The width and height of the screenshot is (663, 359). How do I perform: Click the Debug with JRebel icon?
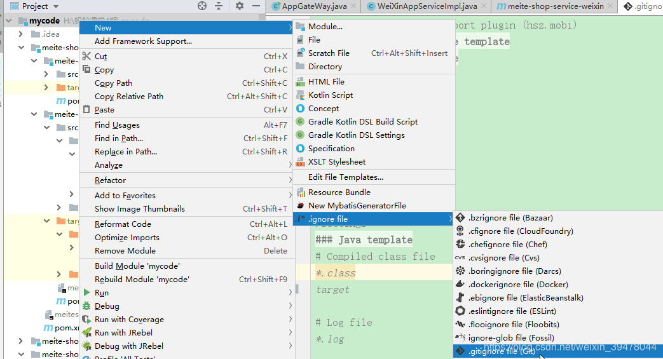[x=86, y=346]
